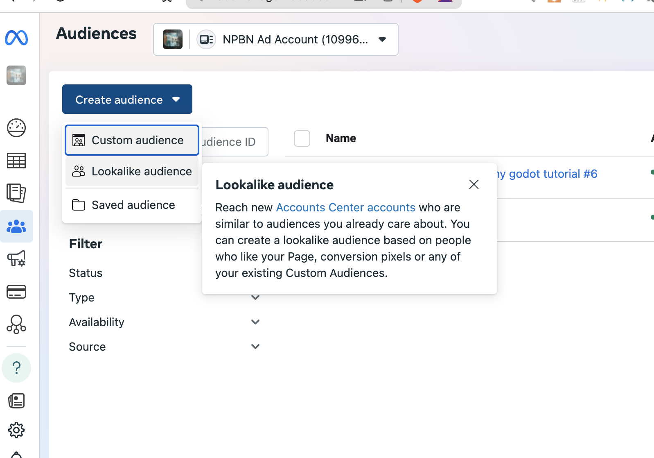Choose Lookalike audience from the menu
Image resolution: width=654 pixels, height=458 pixels.
coord(132,171)
